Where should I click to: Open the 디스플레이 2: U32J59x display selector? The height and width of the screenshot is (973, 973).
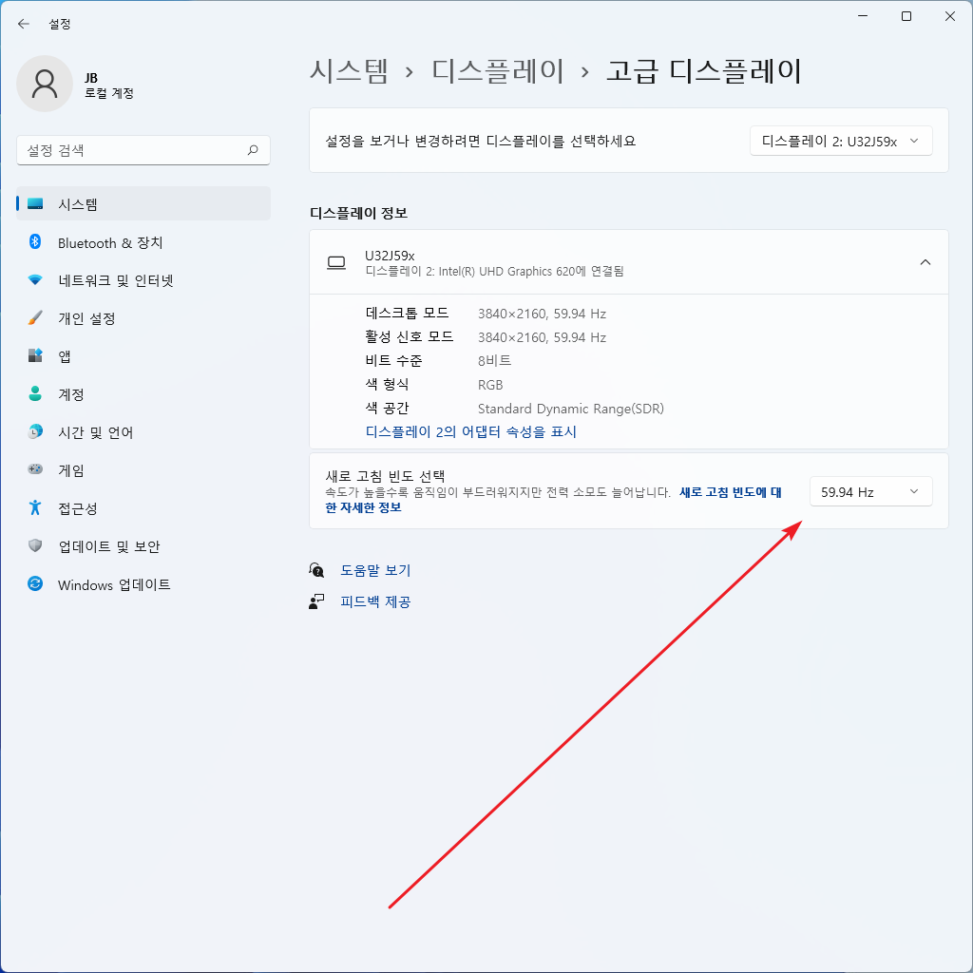tap(841, 141)
